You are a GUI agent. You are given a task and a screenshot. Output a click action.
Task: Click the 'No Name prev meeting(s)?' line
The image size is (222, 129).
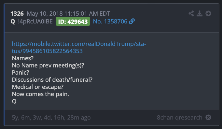pyautogui.click(x=48, y=65)
